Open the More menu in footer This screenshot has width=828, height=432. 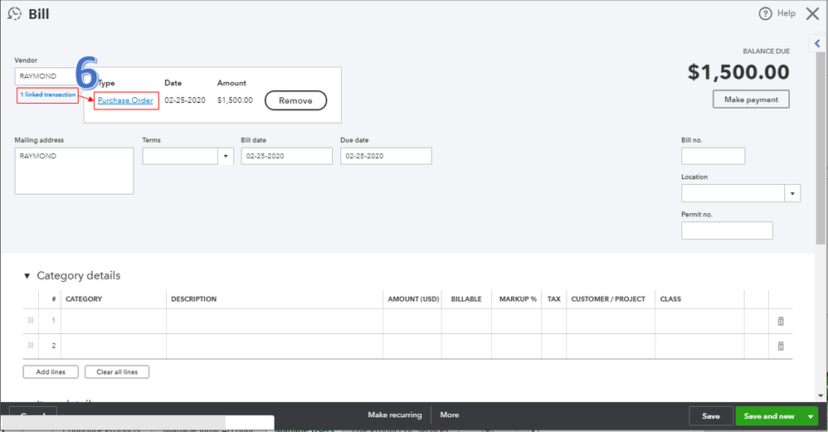pos(450,415)
